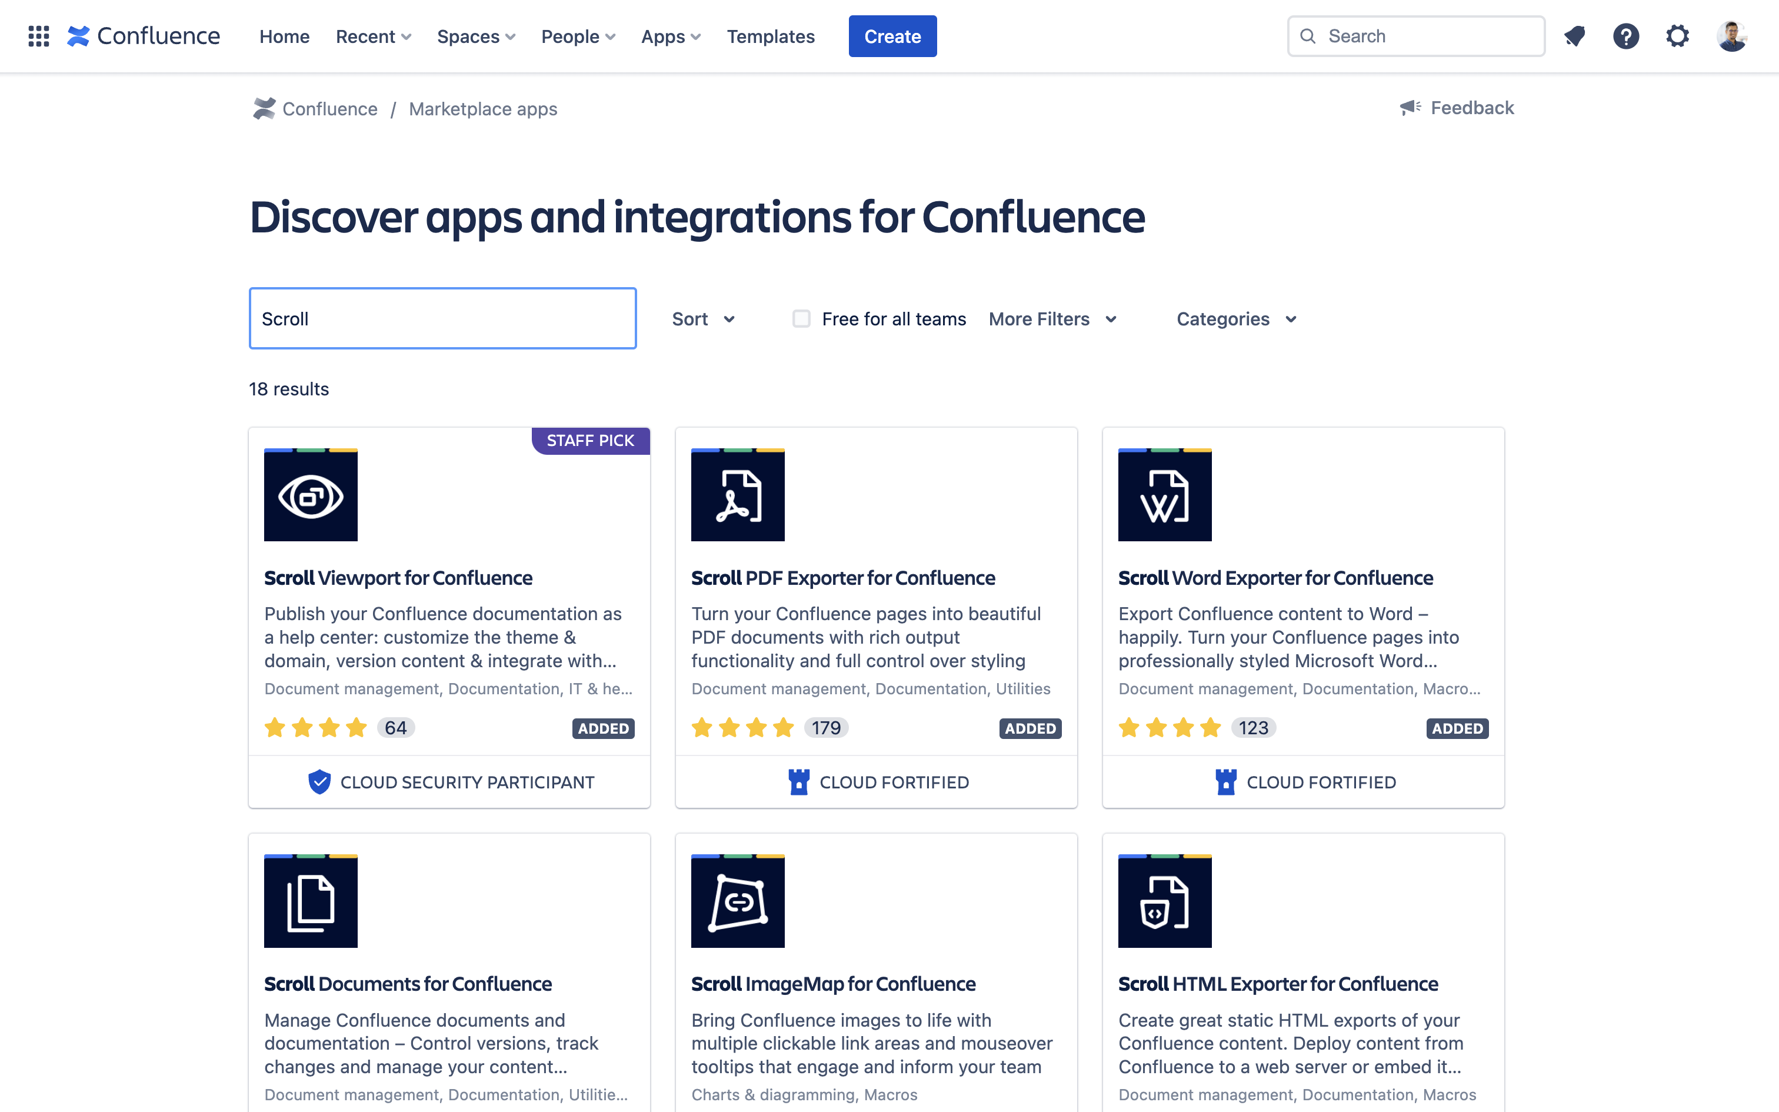Image resolution: width=1779 pixels, height=1112 pixels.
Task: Expand the Sort dropdown
Action: 703,319
